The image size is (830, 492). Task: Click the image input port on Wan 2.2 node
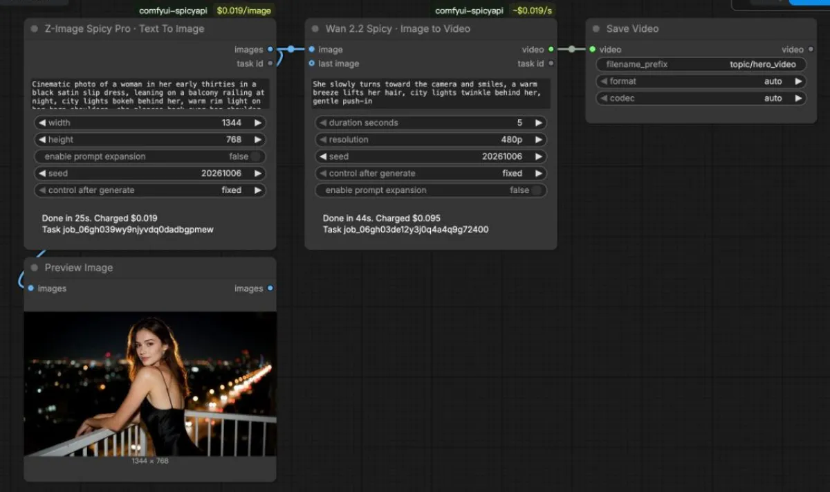(x=312, y=49)
